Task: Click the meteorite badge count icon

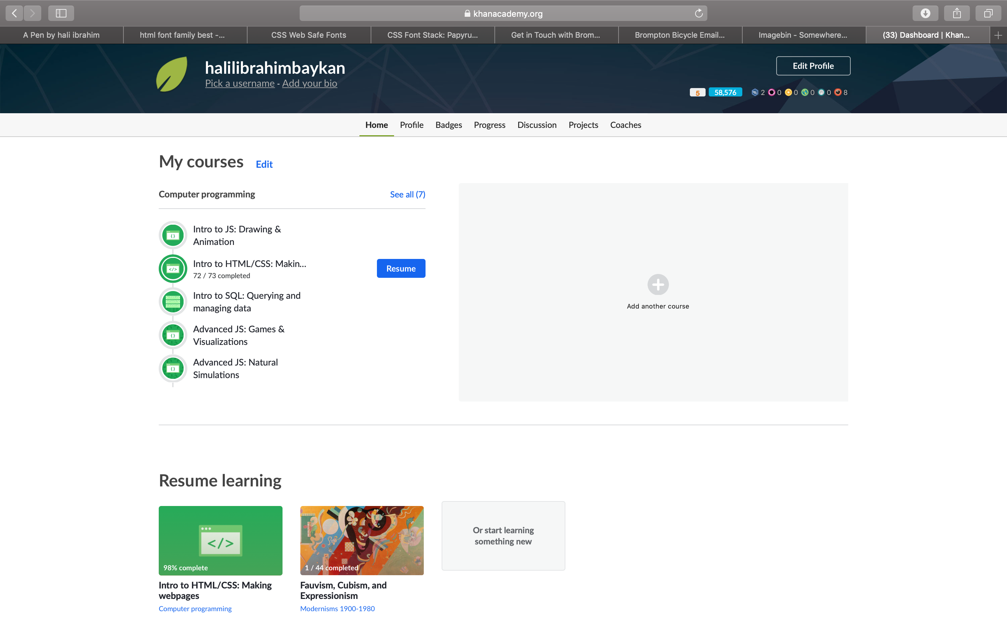Action: tap(755, 92)
